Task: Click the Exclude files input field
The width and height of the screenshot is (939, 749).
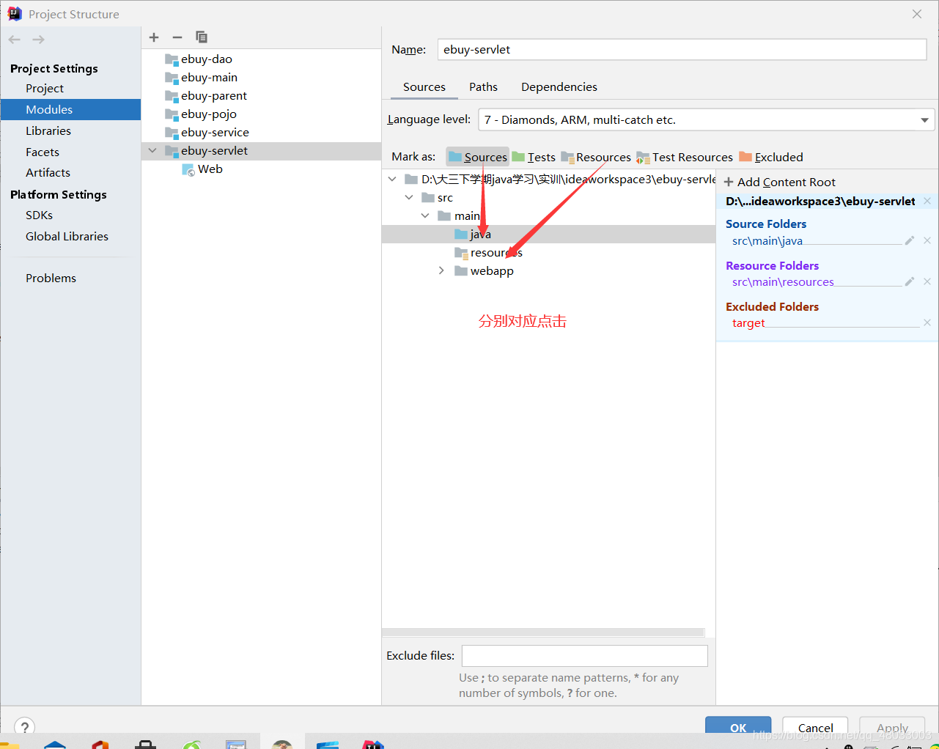Action: tap(585, 656)
